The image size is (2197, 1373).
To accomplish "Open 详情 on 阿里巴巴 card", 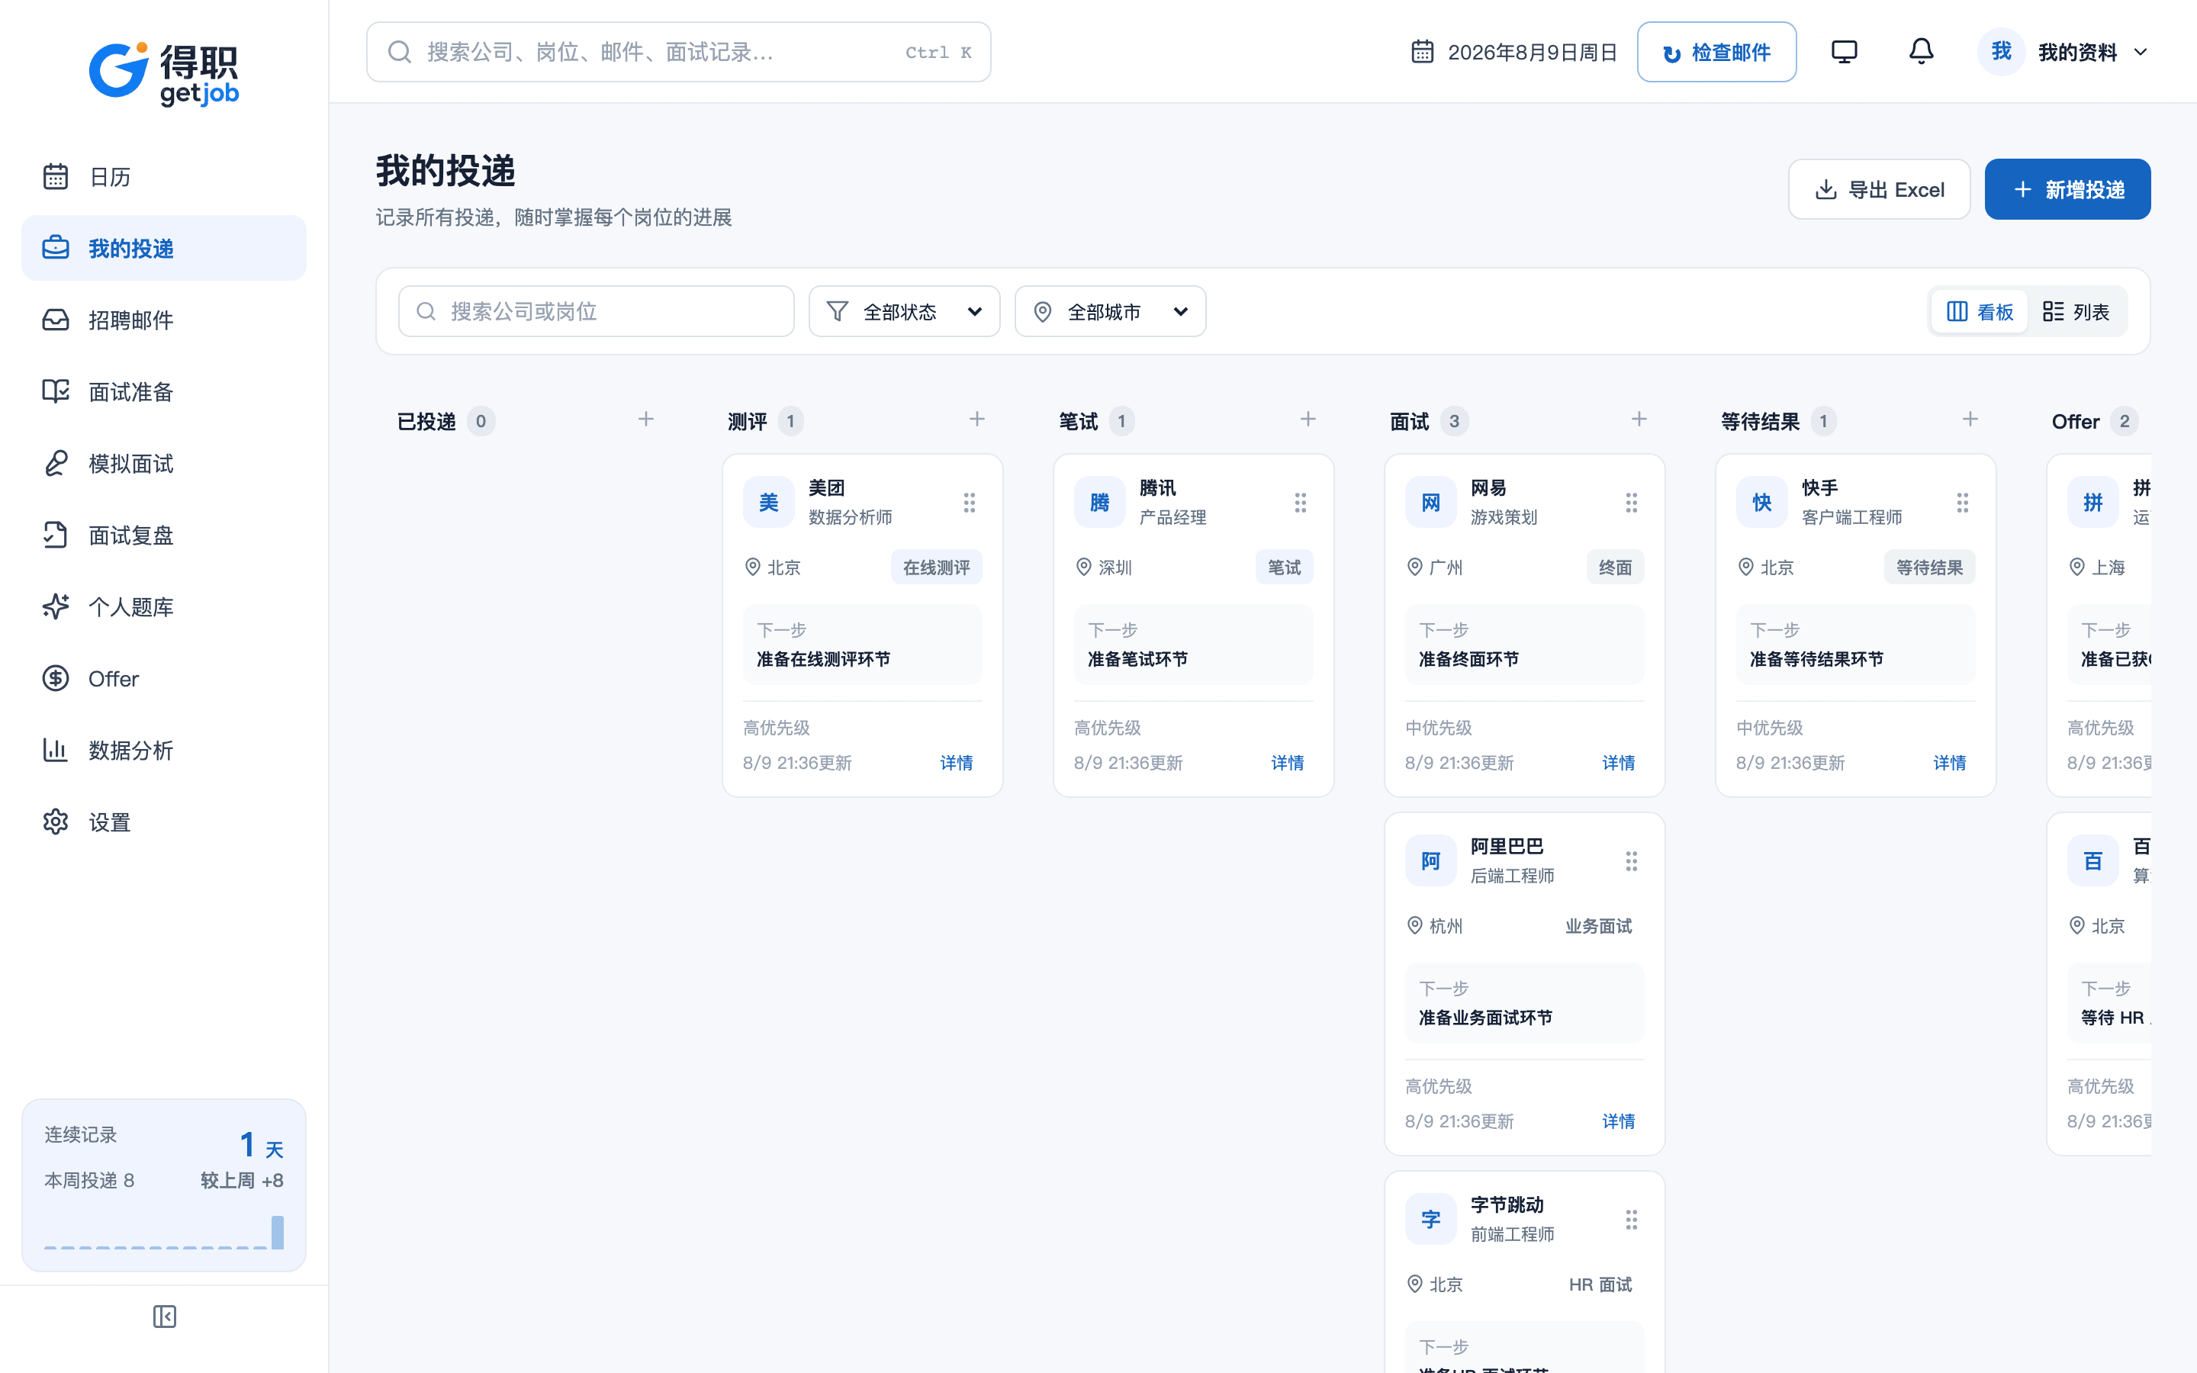I will click(x=1619, y=1121).
